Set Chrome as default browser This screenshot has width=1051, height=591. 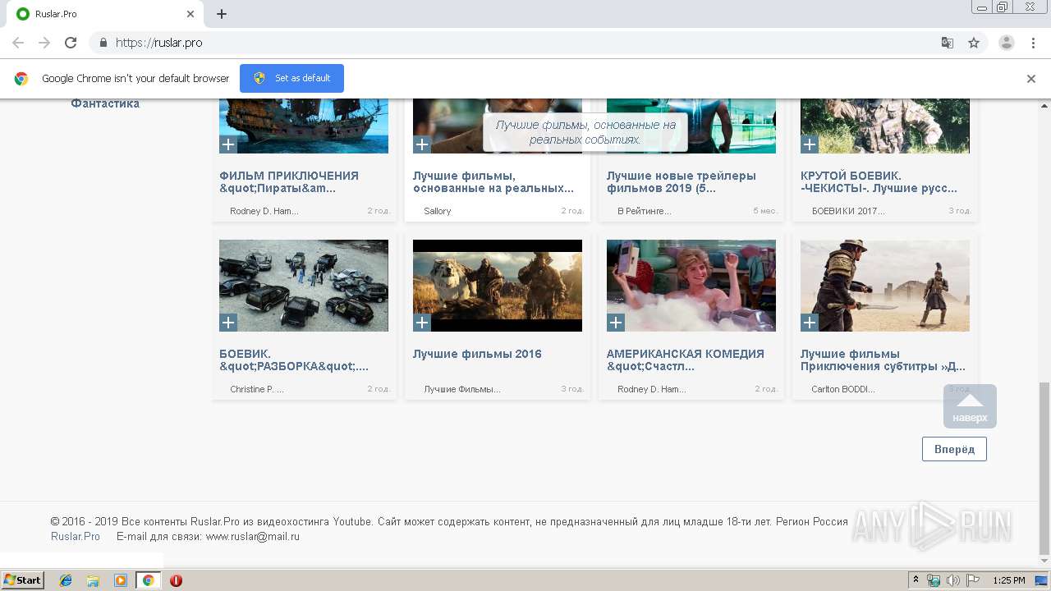pyautogui.click(x=291, y=79)
